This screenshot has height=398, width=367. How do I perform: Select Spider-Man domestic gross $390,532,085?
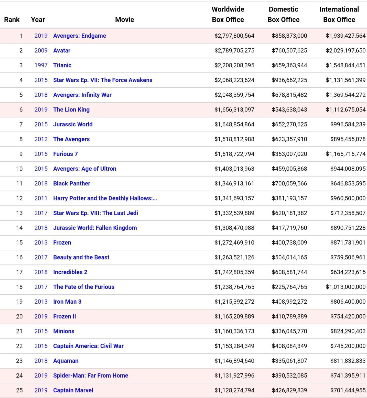(289, 375)
